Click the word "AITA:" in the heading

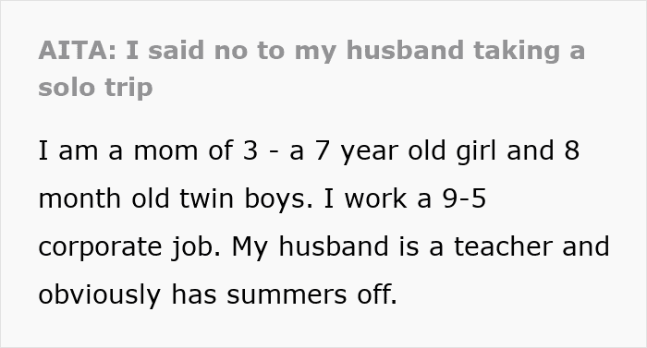77,50
